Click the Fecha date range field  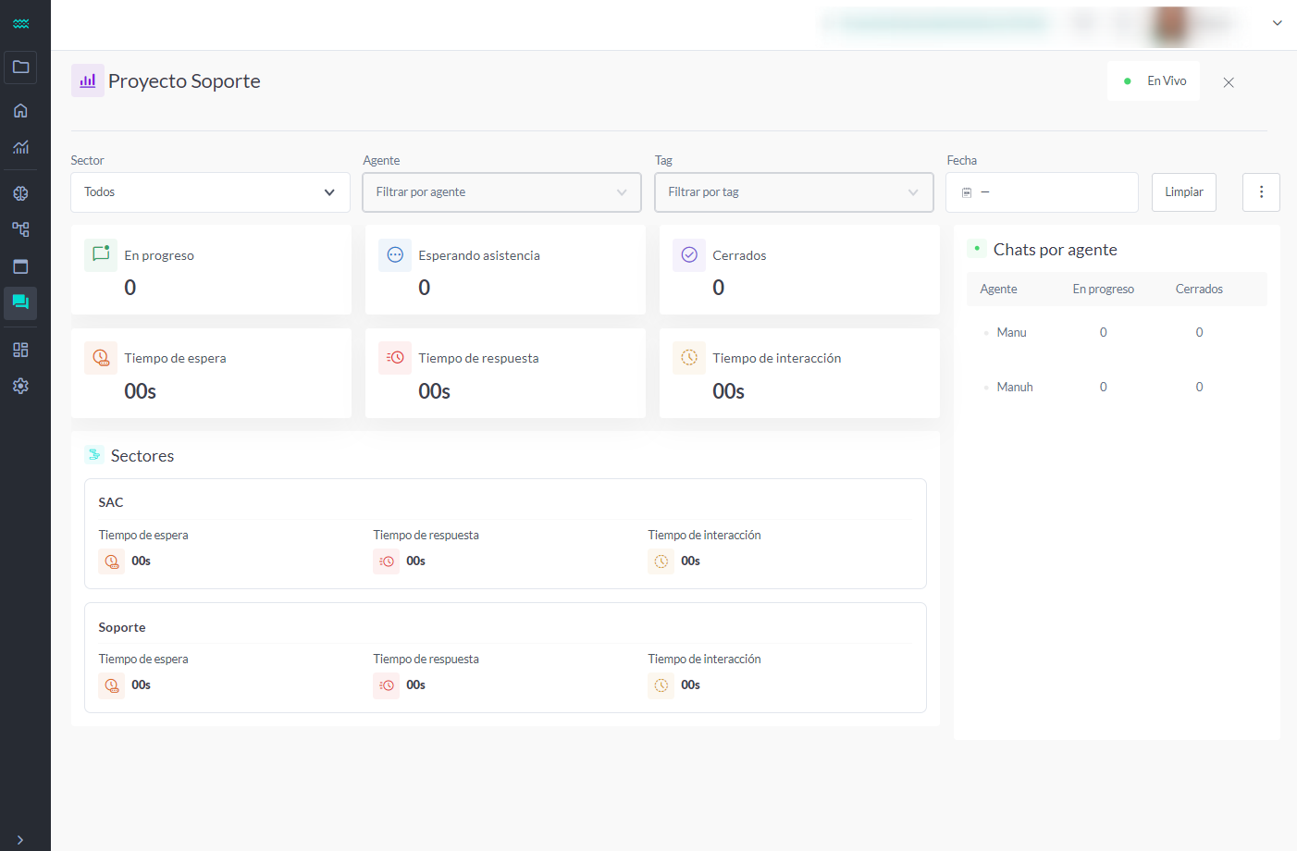coord(1042,192)
